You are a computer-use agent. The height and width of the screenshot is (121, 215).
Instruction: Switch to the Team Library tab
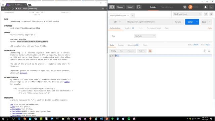pyautogui.click(x=167, y=7)
